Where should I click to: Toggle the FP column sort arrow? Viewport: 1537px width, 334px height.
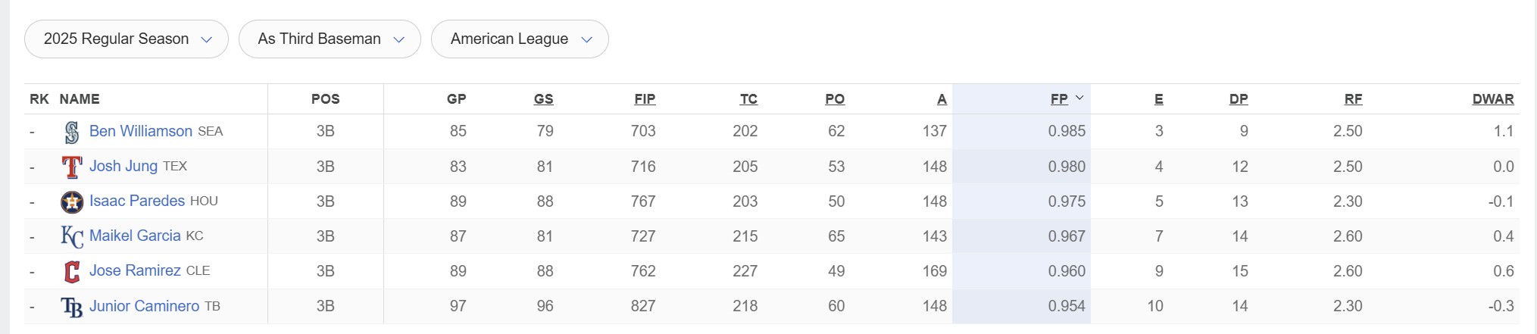(x=1079, y=98)
